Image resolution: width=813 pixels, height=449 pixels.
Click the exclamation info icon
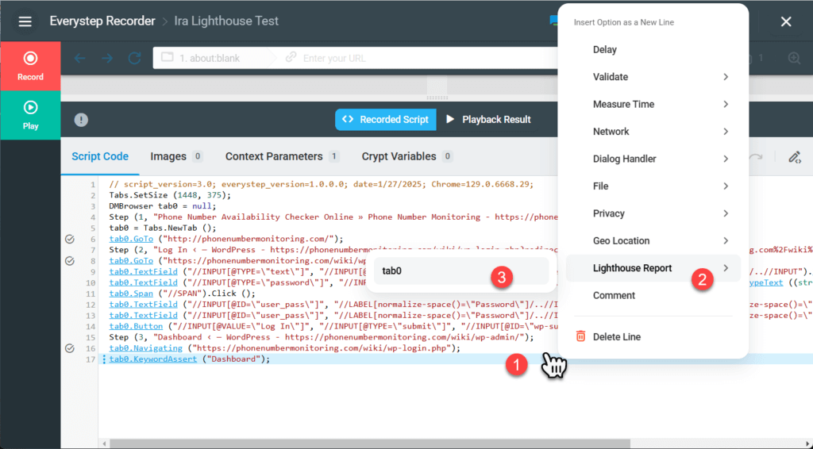click(x=81, y=120)
